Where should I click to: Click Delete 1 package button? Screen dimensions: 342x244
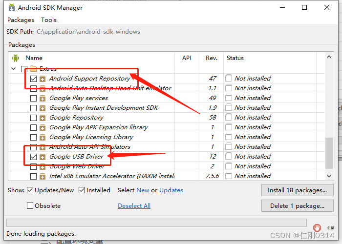[x=297, y=205]
